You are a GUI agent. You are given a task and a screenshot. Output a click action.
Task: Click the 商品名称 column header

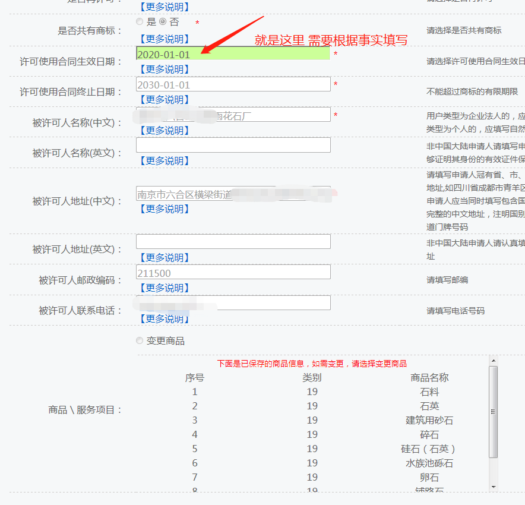pos(429,378)
